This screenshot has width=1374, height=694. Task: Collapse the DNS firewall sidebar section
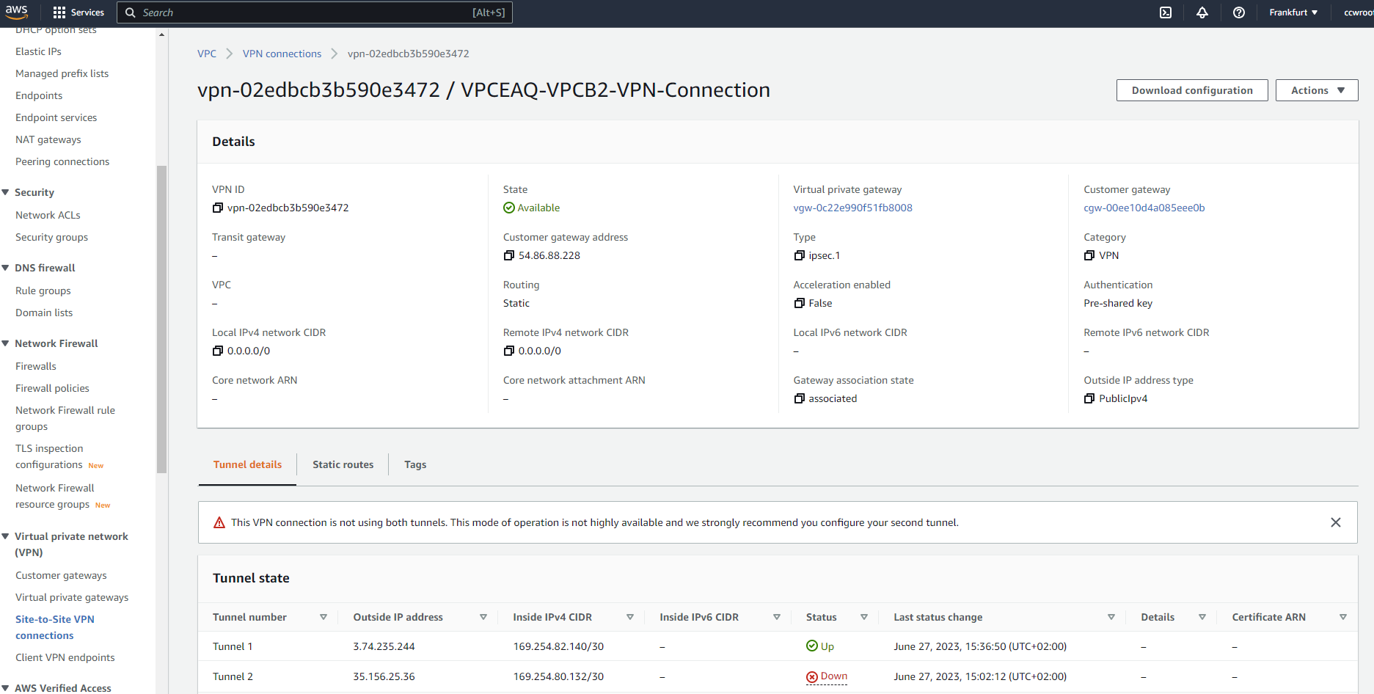6,268
